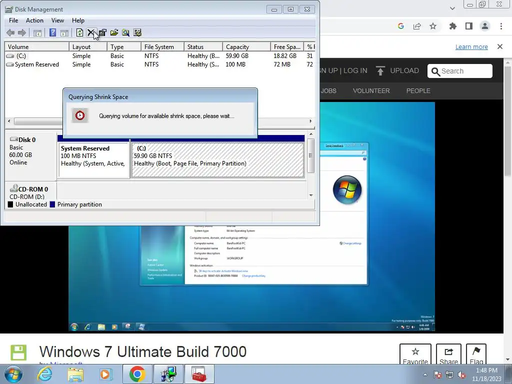
Task: Toggle the Show/Hide Console Tree icon
Action: pyautogui.click(x=37, y=32)
